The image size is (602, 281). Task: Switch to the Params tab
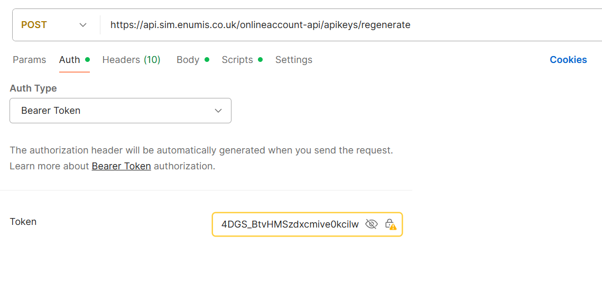[29, 60]
